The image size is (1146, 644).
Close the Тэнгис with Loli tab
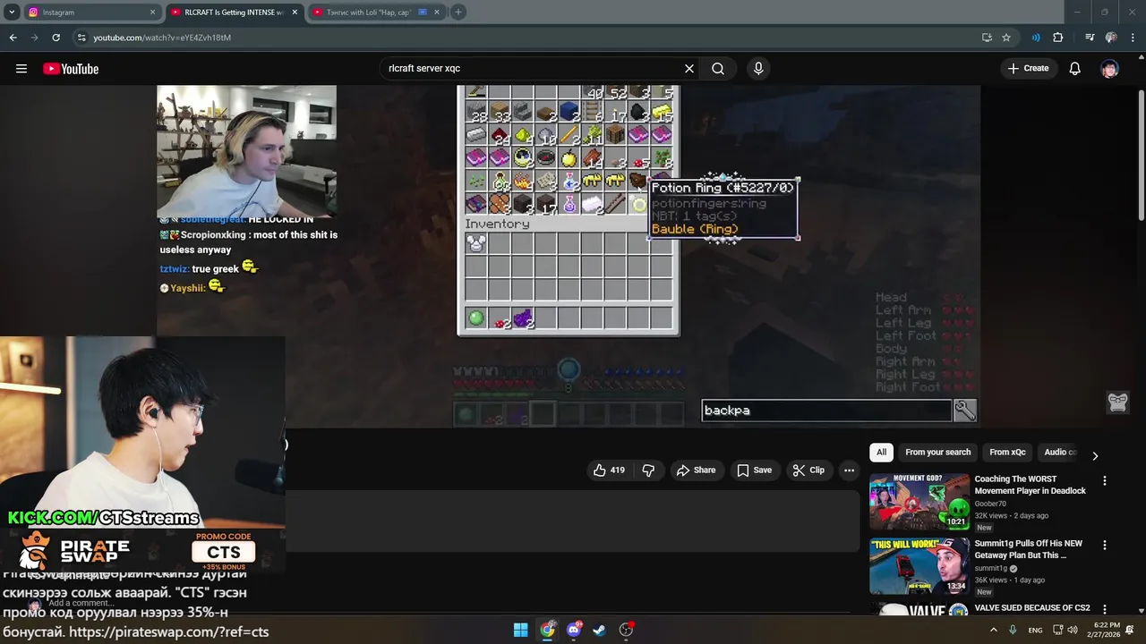(x=436, y=13)
